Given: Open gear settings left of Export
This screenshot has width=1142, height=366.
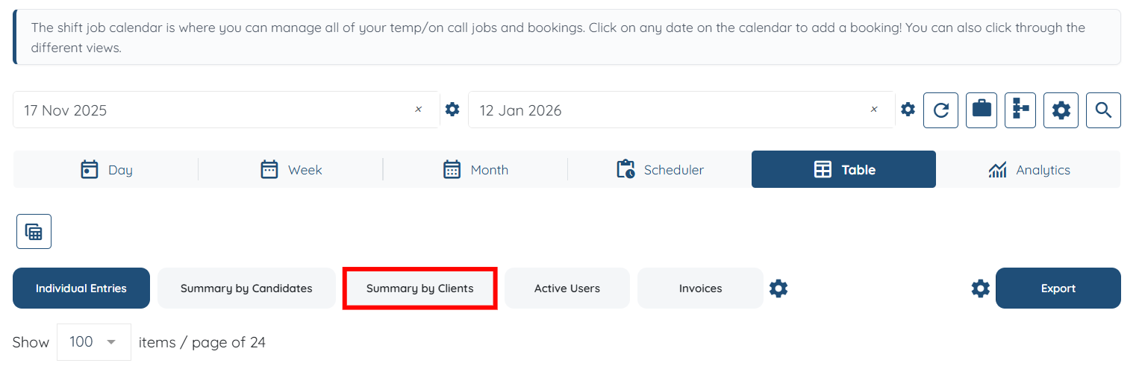Looking at the screenshot, I should pyautogui.click(x=980, y=288).
